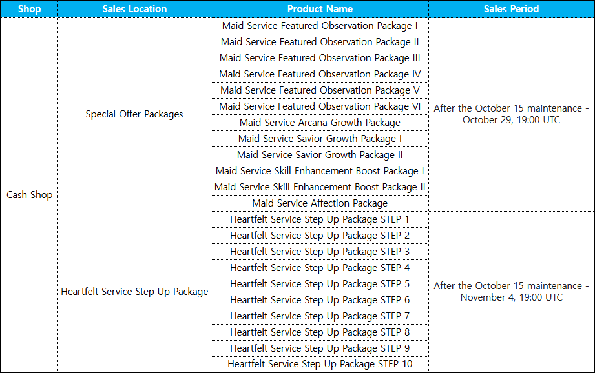Click Heartfelt Service Step Up Package STEP 5
The image size is (595, 373).
pyautogui.click(x=320, y=284)
